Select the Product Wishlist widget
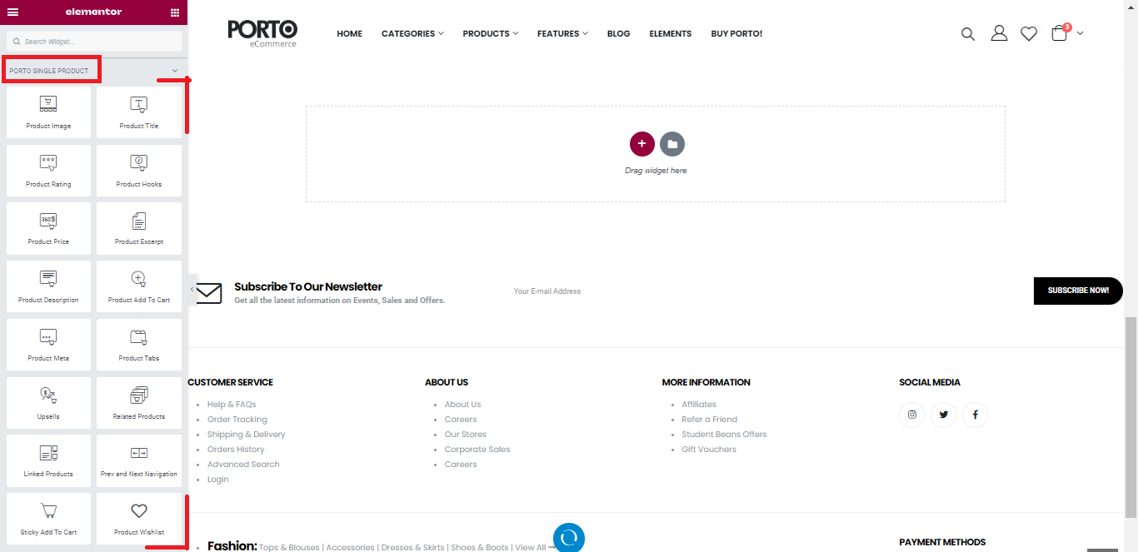Viewport: 1138px width, 552px height. pyautogui.click(x=138, y=519)
